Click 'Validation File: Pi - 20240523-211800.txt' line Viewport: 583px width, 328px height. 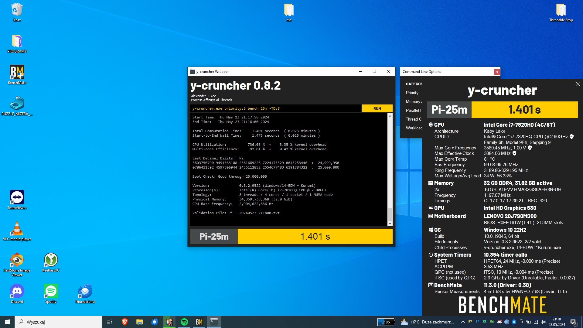[x=236, y=213]
